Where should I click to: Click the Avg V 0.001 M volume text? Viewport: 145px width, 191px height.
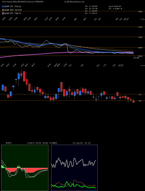tap(115, 6)
